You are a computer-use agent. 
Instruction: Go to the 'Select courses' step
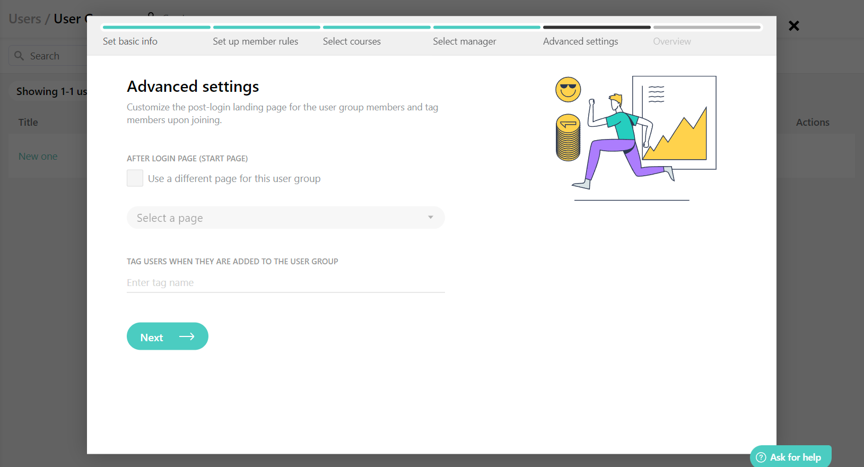[x=352, y=41]
